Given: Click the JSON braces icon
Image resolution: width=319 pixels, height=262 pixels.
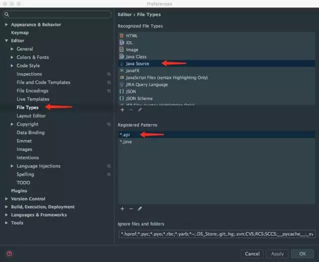Looking at the screenshot, I should point(122,92).
